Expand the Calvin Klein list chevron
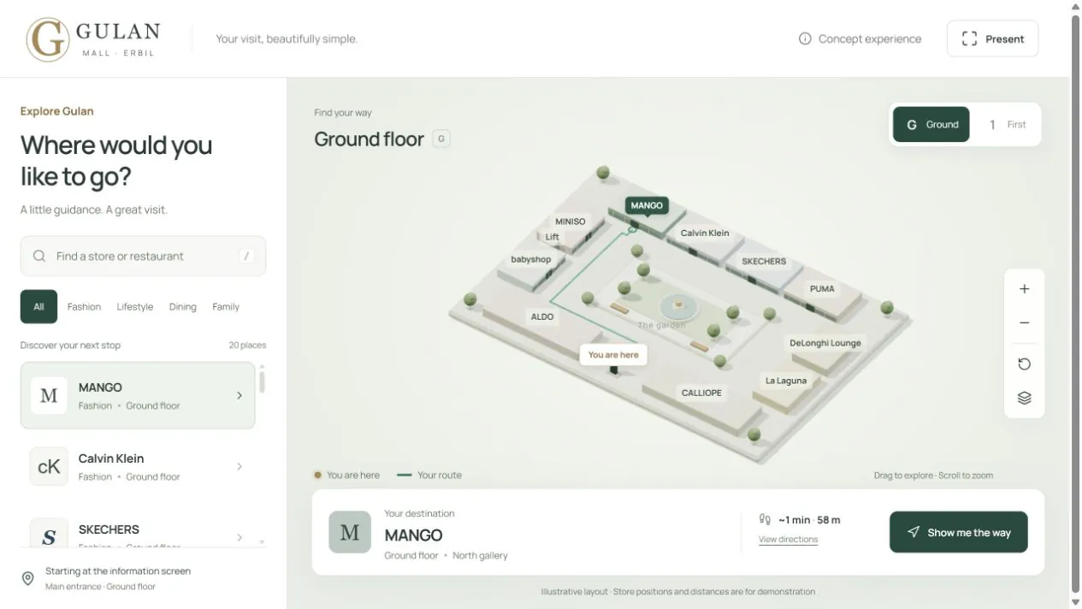Viewport: 1082px width, 609px height. (239, 466)
